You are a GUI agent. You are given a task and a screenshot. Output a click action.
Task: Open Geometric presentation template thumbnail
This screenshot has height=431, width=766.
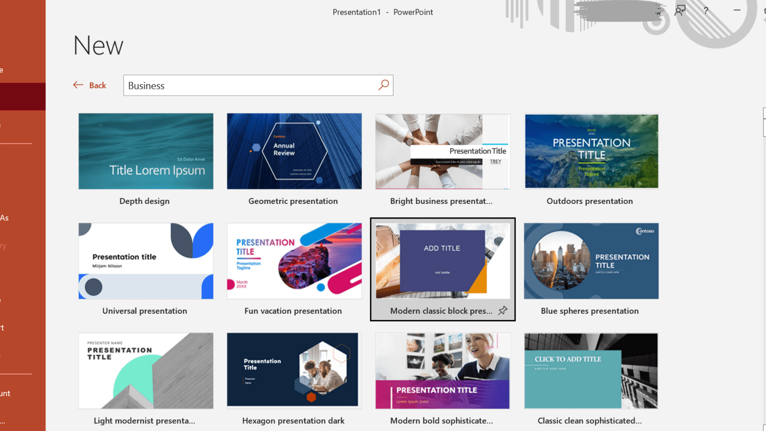[294, 151]
